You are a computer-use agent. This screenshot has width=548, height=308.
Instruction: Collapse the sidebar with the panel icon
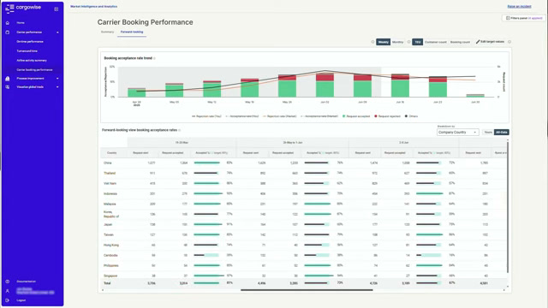click(x=57, y=9)
